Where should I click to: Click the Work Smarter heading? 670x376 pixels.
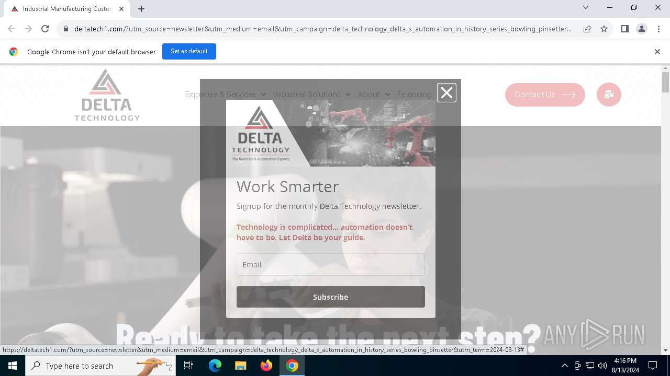click(287, 186)
